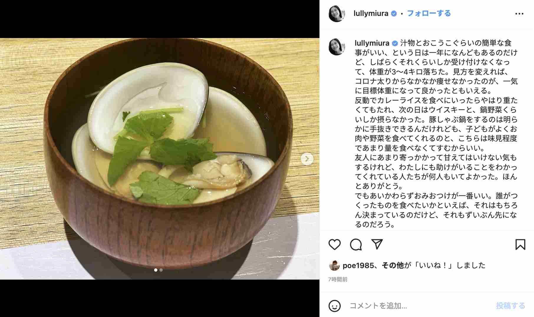Share the post via paper plane icon

tap(377, 244)
